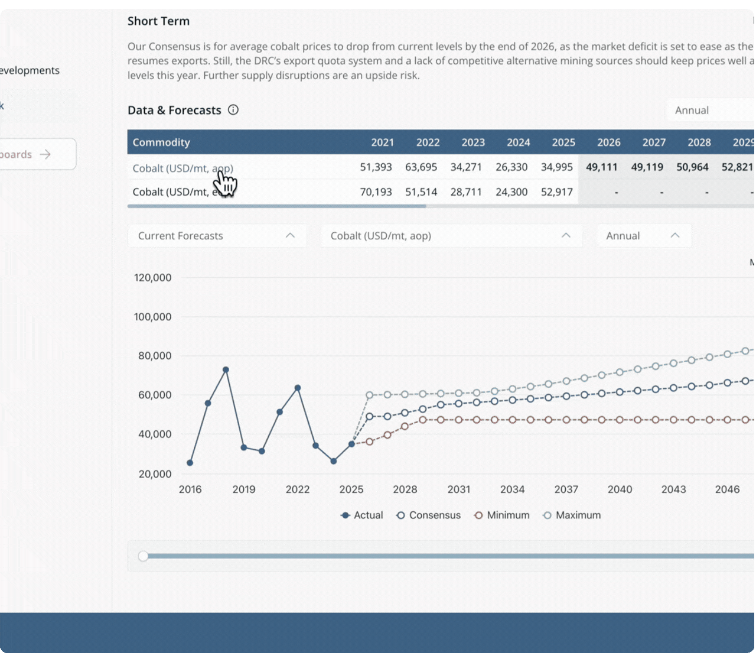Toggle the Consensus series in the legend
Image resolution: width=756 pixels, height=662 pixels.
coord(428,515)
